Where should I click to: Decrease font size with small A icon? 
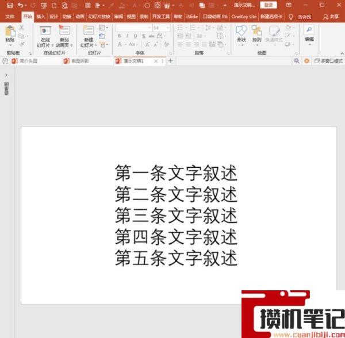[x=156, y=45]
